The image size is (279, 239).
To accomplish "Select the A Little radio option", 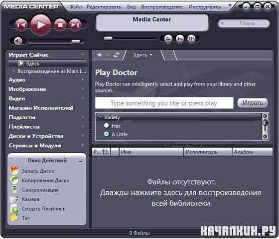I will (x=107, y=134).
